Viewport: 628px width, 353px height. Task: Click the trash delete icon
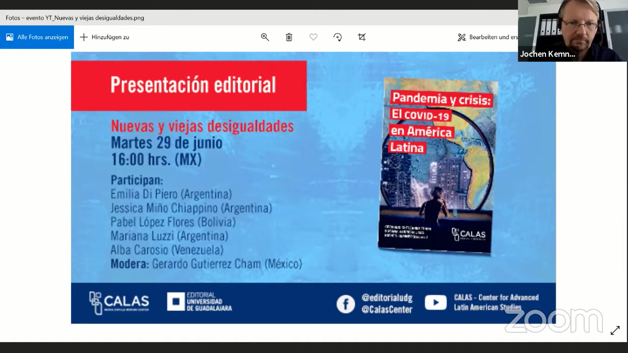[289, 37]
